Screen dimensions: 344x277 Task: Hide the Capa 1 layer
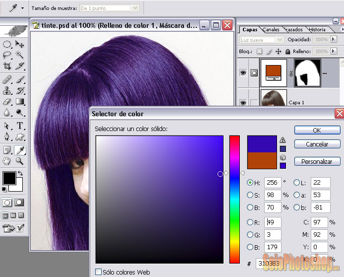tap(243, 103)
